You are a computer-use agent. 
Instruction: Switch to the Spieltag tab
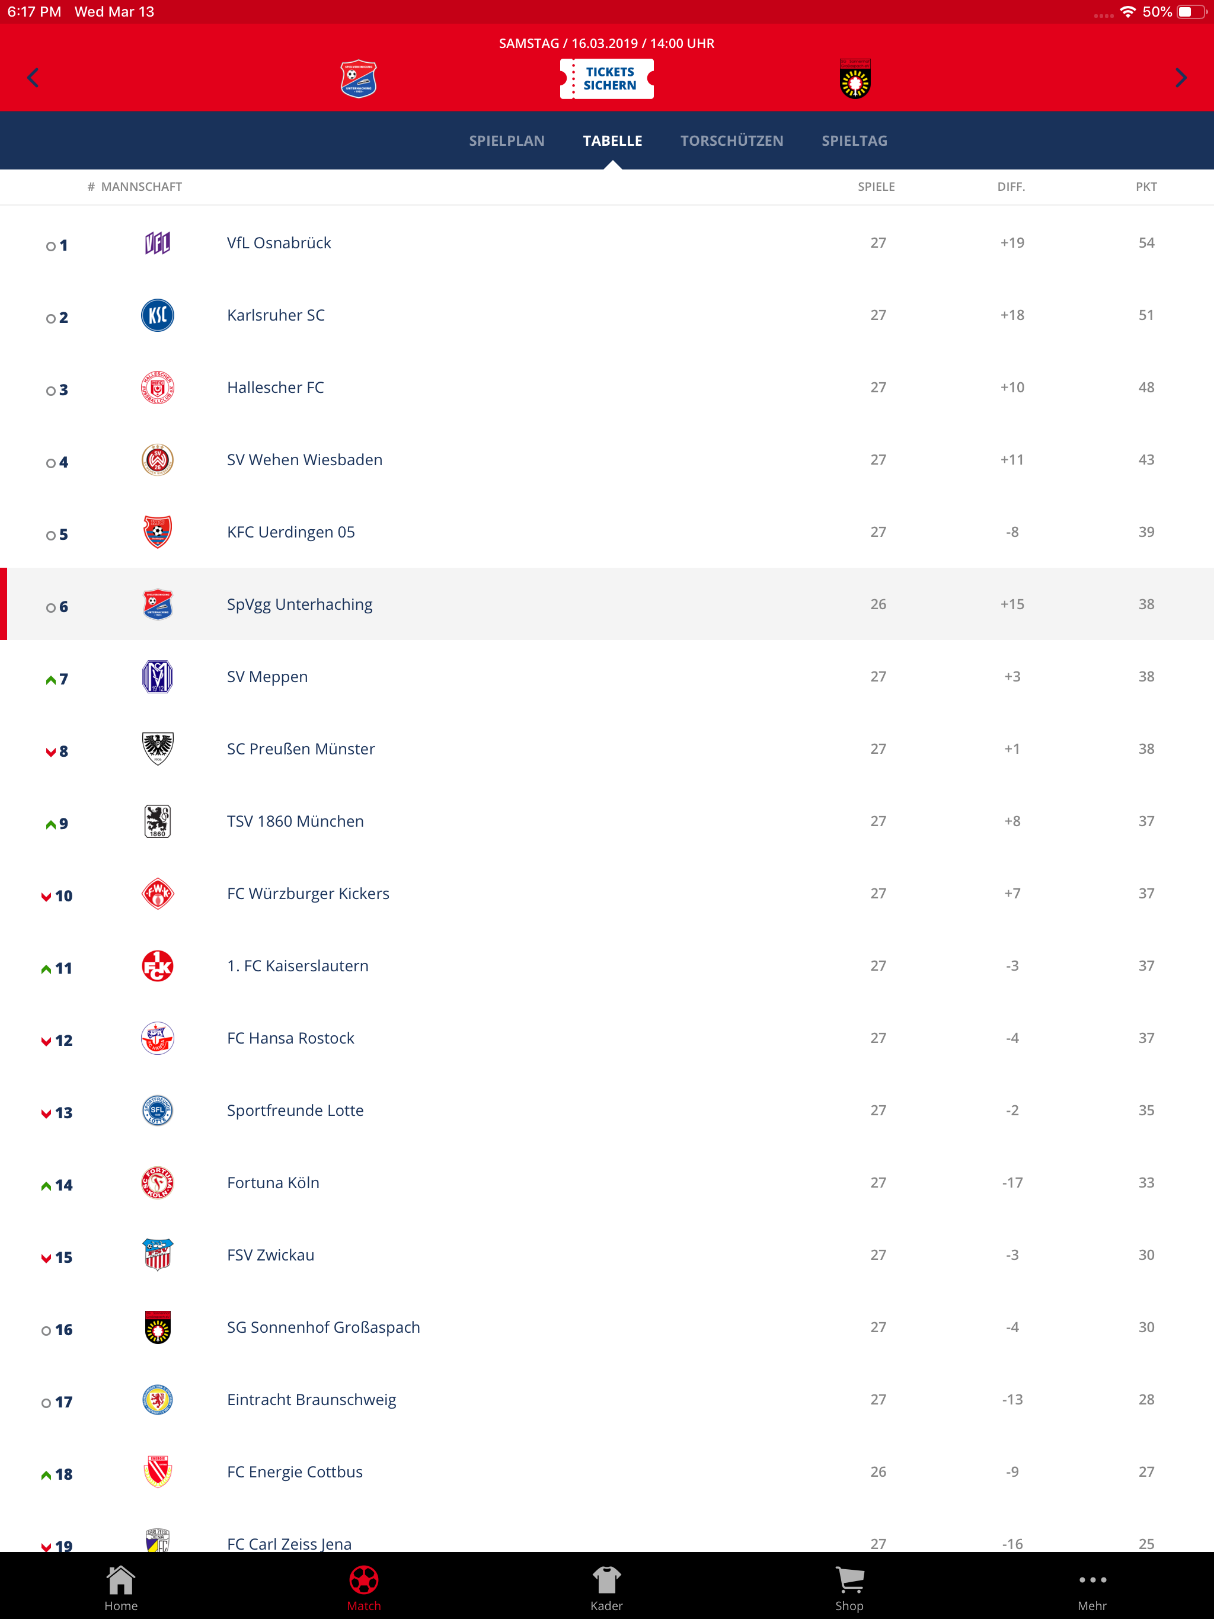tap(854, 140)
